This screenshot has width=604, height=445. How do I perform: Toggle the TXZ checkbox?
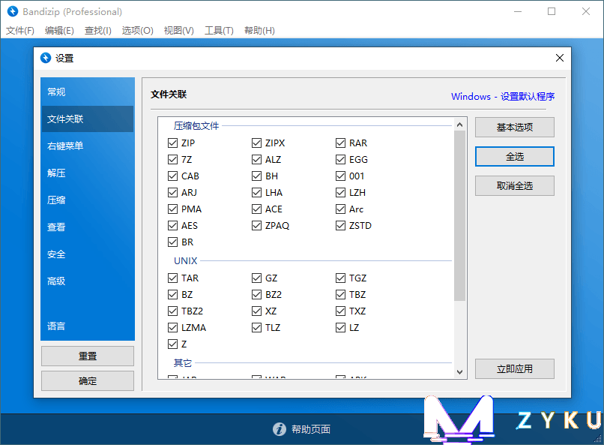tap(340, 311)
